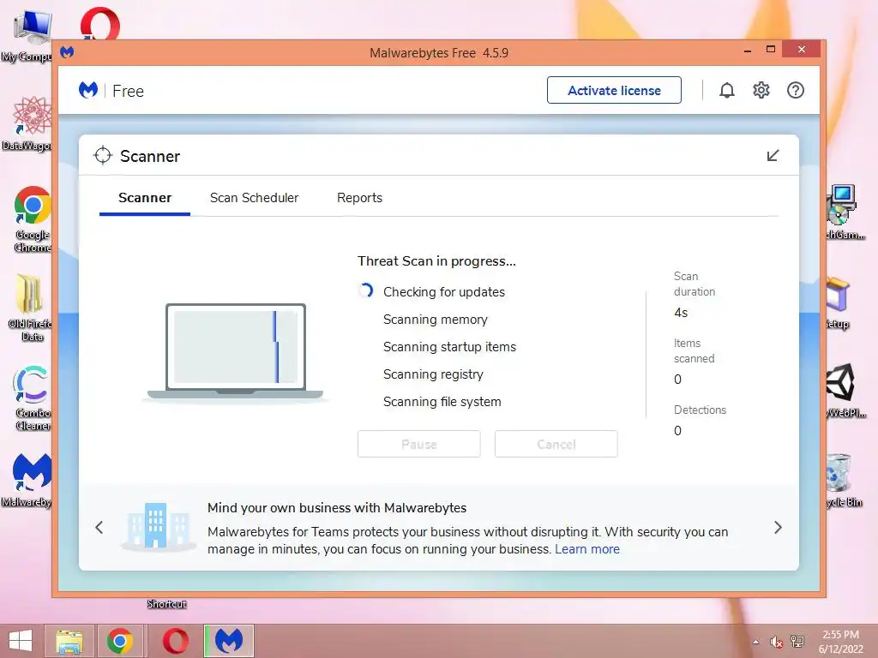Open Chrome from the taskbar
Image resolution: width=878 pixels, height=658 pixels.
120,641
